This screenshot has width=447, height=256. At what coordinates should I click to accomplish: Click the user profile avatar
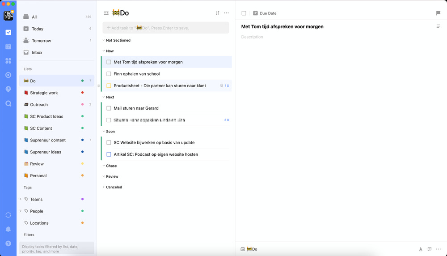pos(8,15)
